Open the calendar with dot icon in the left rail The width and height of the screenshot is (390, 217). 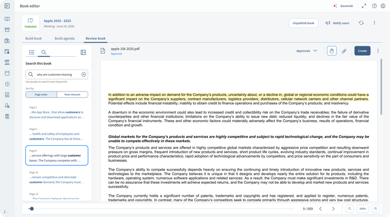point(7,52)
